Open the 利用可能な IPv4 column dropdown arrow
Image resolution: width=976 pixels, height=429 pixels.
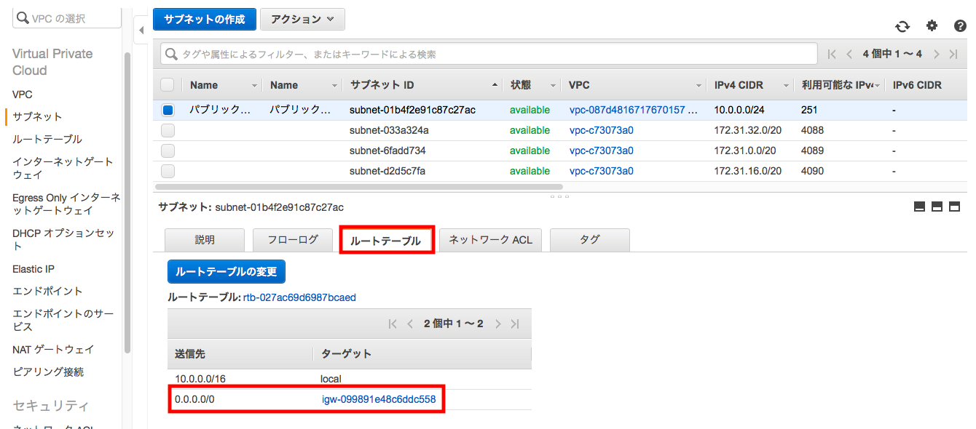click(878, 85)
